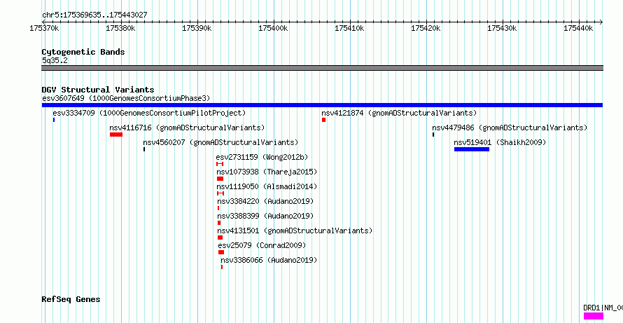Open nsv1073938 (Thareja2015) label
This screenshot has width=623, height=323.
(267, 172)
